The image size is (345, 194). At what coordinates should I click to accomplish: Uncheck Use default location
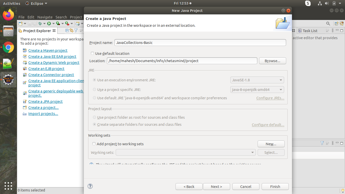tap(92, 53)
